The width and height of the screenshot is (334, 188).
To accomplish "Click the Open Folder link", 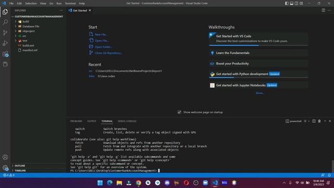I will click(x=104, y=46).
